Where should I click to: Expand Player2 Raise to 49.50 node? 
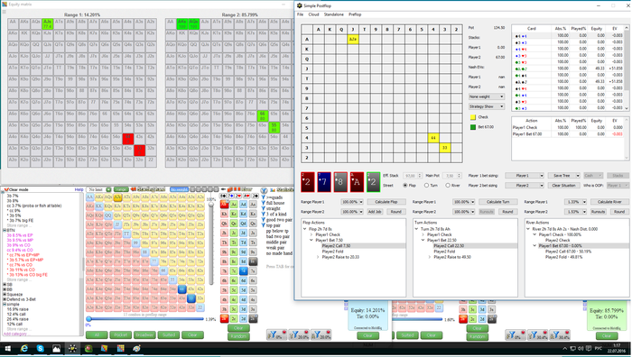pos(430,257)
